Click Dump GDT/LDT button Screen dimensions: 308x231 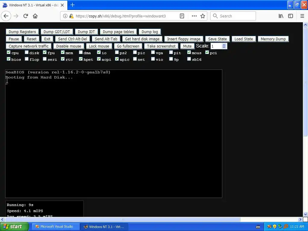tap(57, 32)
